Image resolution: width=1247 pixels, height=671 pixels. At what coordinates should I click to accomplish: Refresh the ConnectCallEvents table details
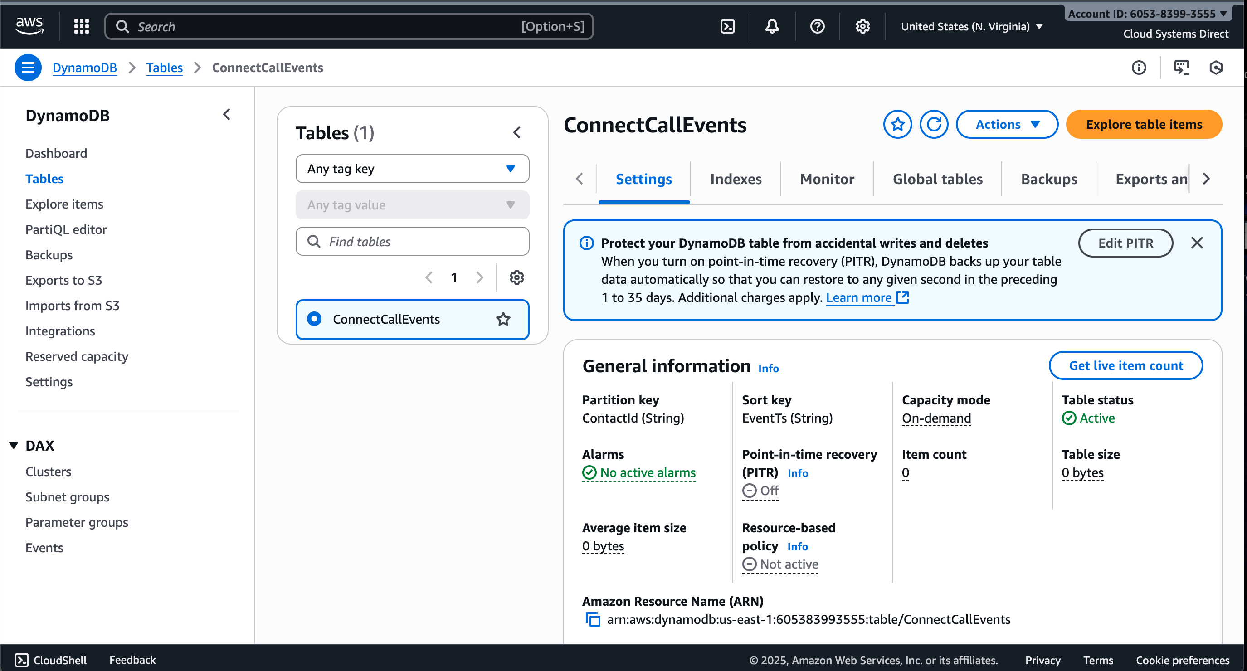(x=934, y=124)
